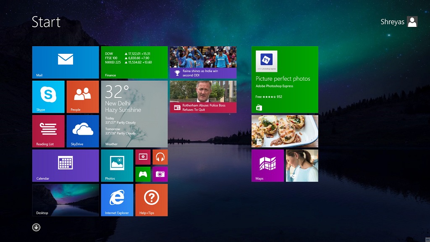Launch Internet Explorer
This screenshot has width=430, height=242.
117,200
